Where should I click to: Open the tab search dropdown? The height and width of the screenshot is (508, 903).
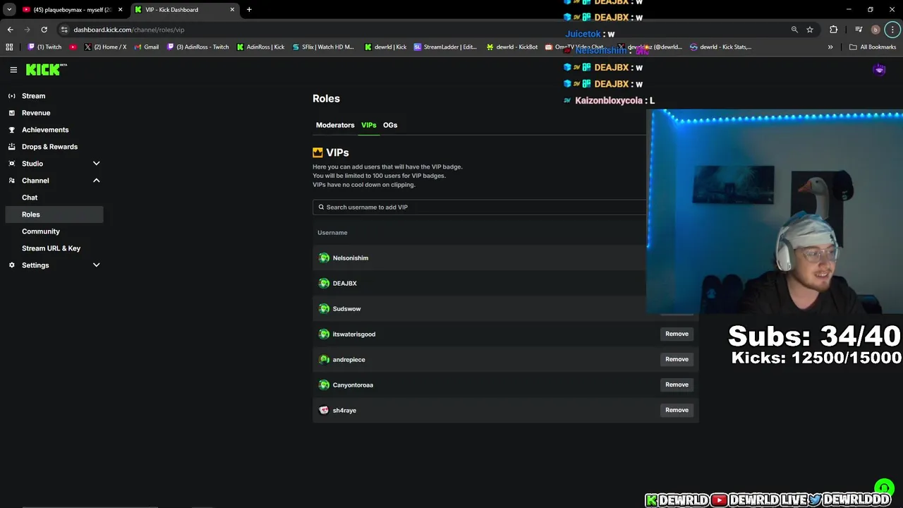[9, 10]
